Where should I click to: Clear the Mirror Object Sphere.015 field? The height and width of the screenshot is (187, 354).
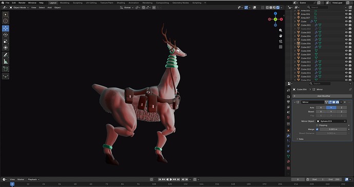345,121
